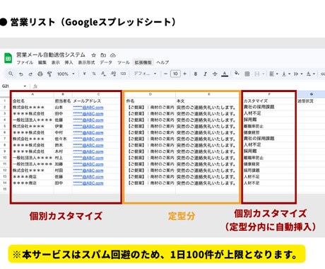
Task: Open the email link in row 7 for 佐々木
Action: point(88,139)
